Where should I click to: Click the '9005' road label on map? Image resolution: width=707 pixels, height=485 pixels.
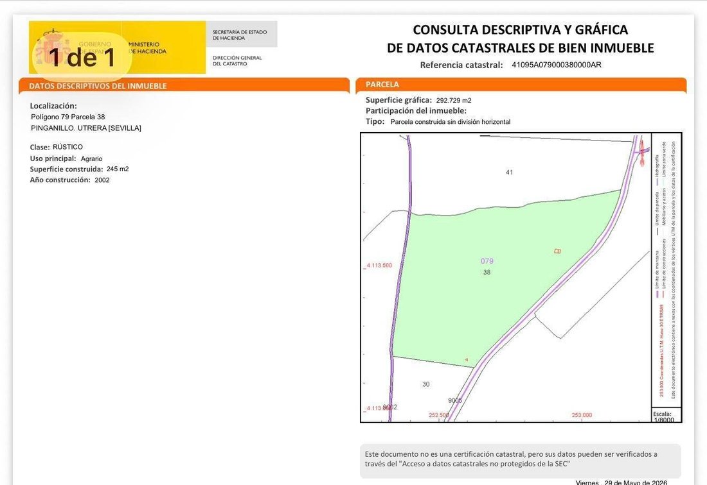(455, 400)
